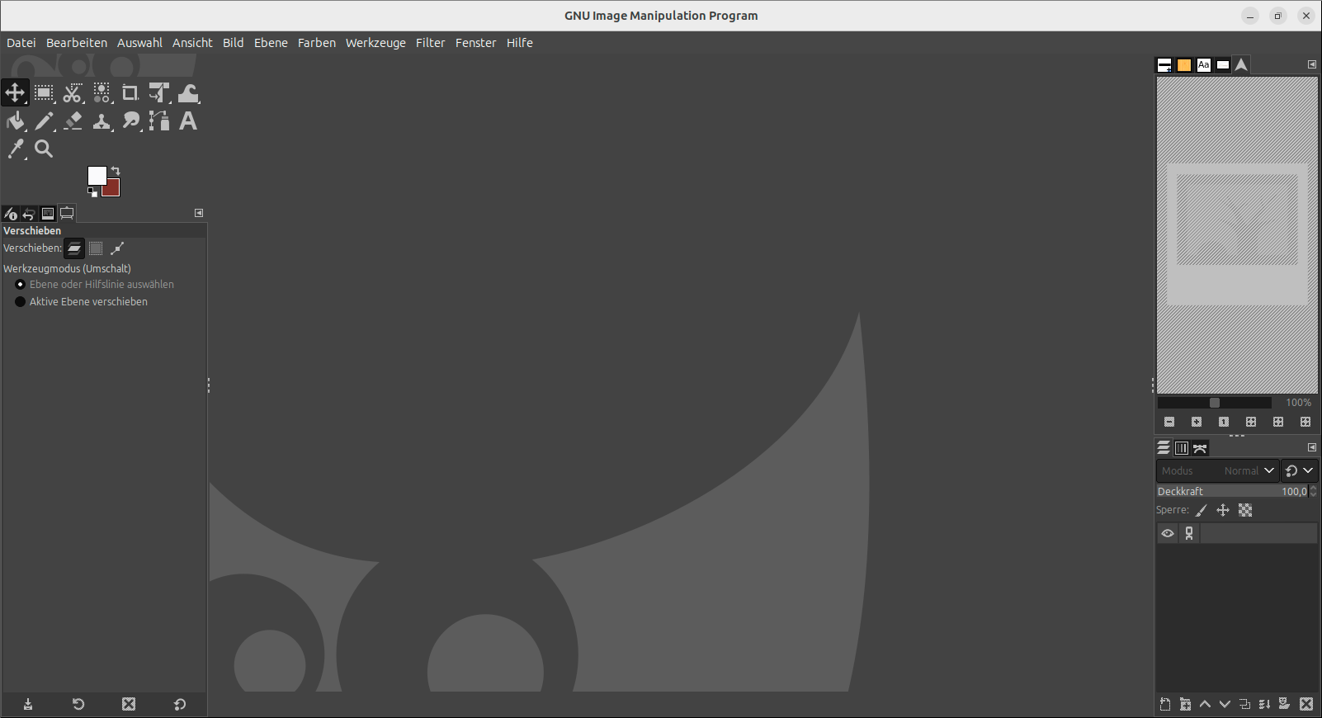The height and width of the screenshot is (718, 1322).
Task: Open the Bearbeiten menu
Action: pos(77,43)
